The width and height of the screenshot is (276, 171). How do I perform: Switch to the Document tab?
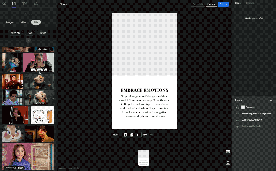(250, 3)
